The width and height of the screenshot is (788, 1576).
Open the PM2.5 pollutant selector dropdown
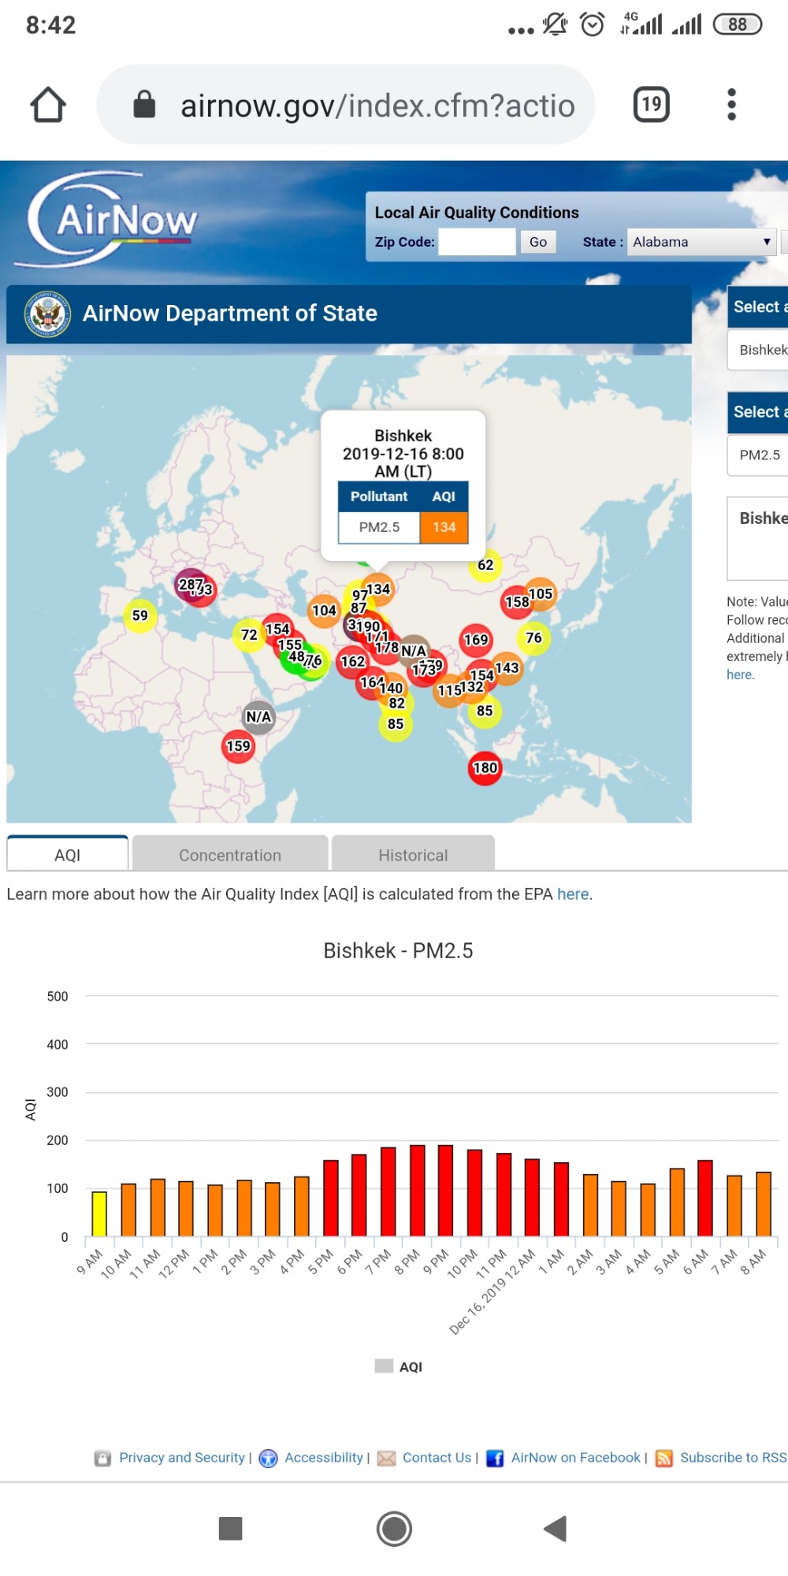tap(758, 455)
